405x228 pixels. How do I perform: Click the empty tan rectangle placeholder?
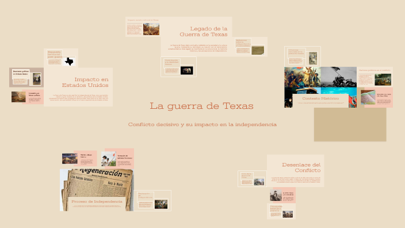click(x=350, y=124)
